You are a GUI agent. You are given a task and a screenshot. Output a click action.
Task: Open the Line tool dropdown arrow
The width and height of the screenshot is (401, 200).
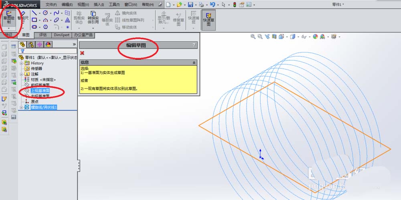[x=39, y=13]
